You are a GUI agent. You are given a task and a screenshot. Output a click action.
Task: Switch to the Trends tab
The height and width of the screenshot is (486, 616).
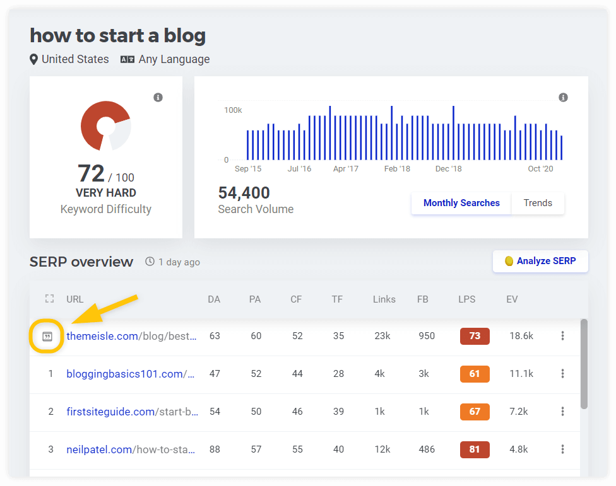click(x=538, y=203)
